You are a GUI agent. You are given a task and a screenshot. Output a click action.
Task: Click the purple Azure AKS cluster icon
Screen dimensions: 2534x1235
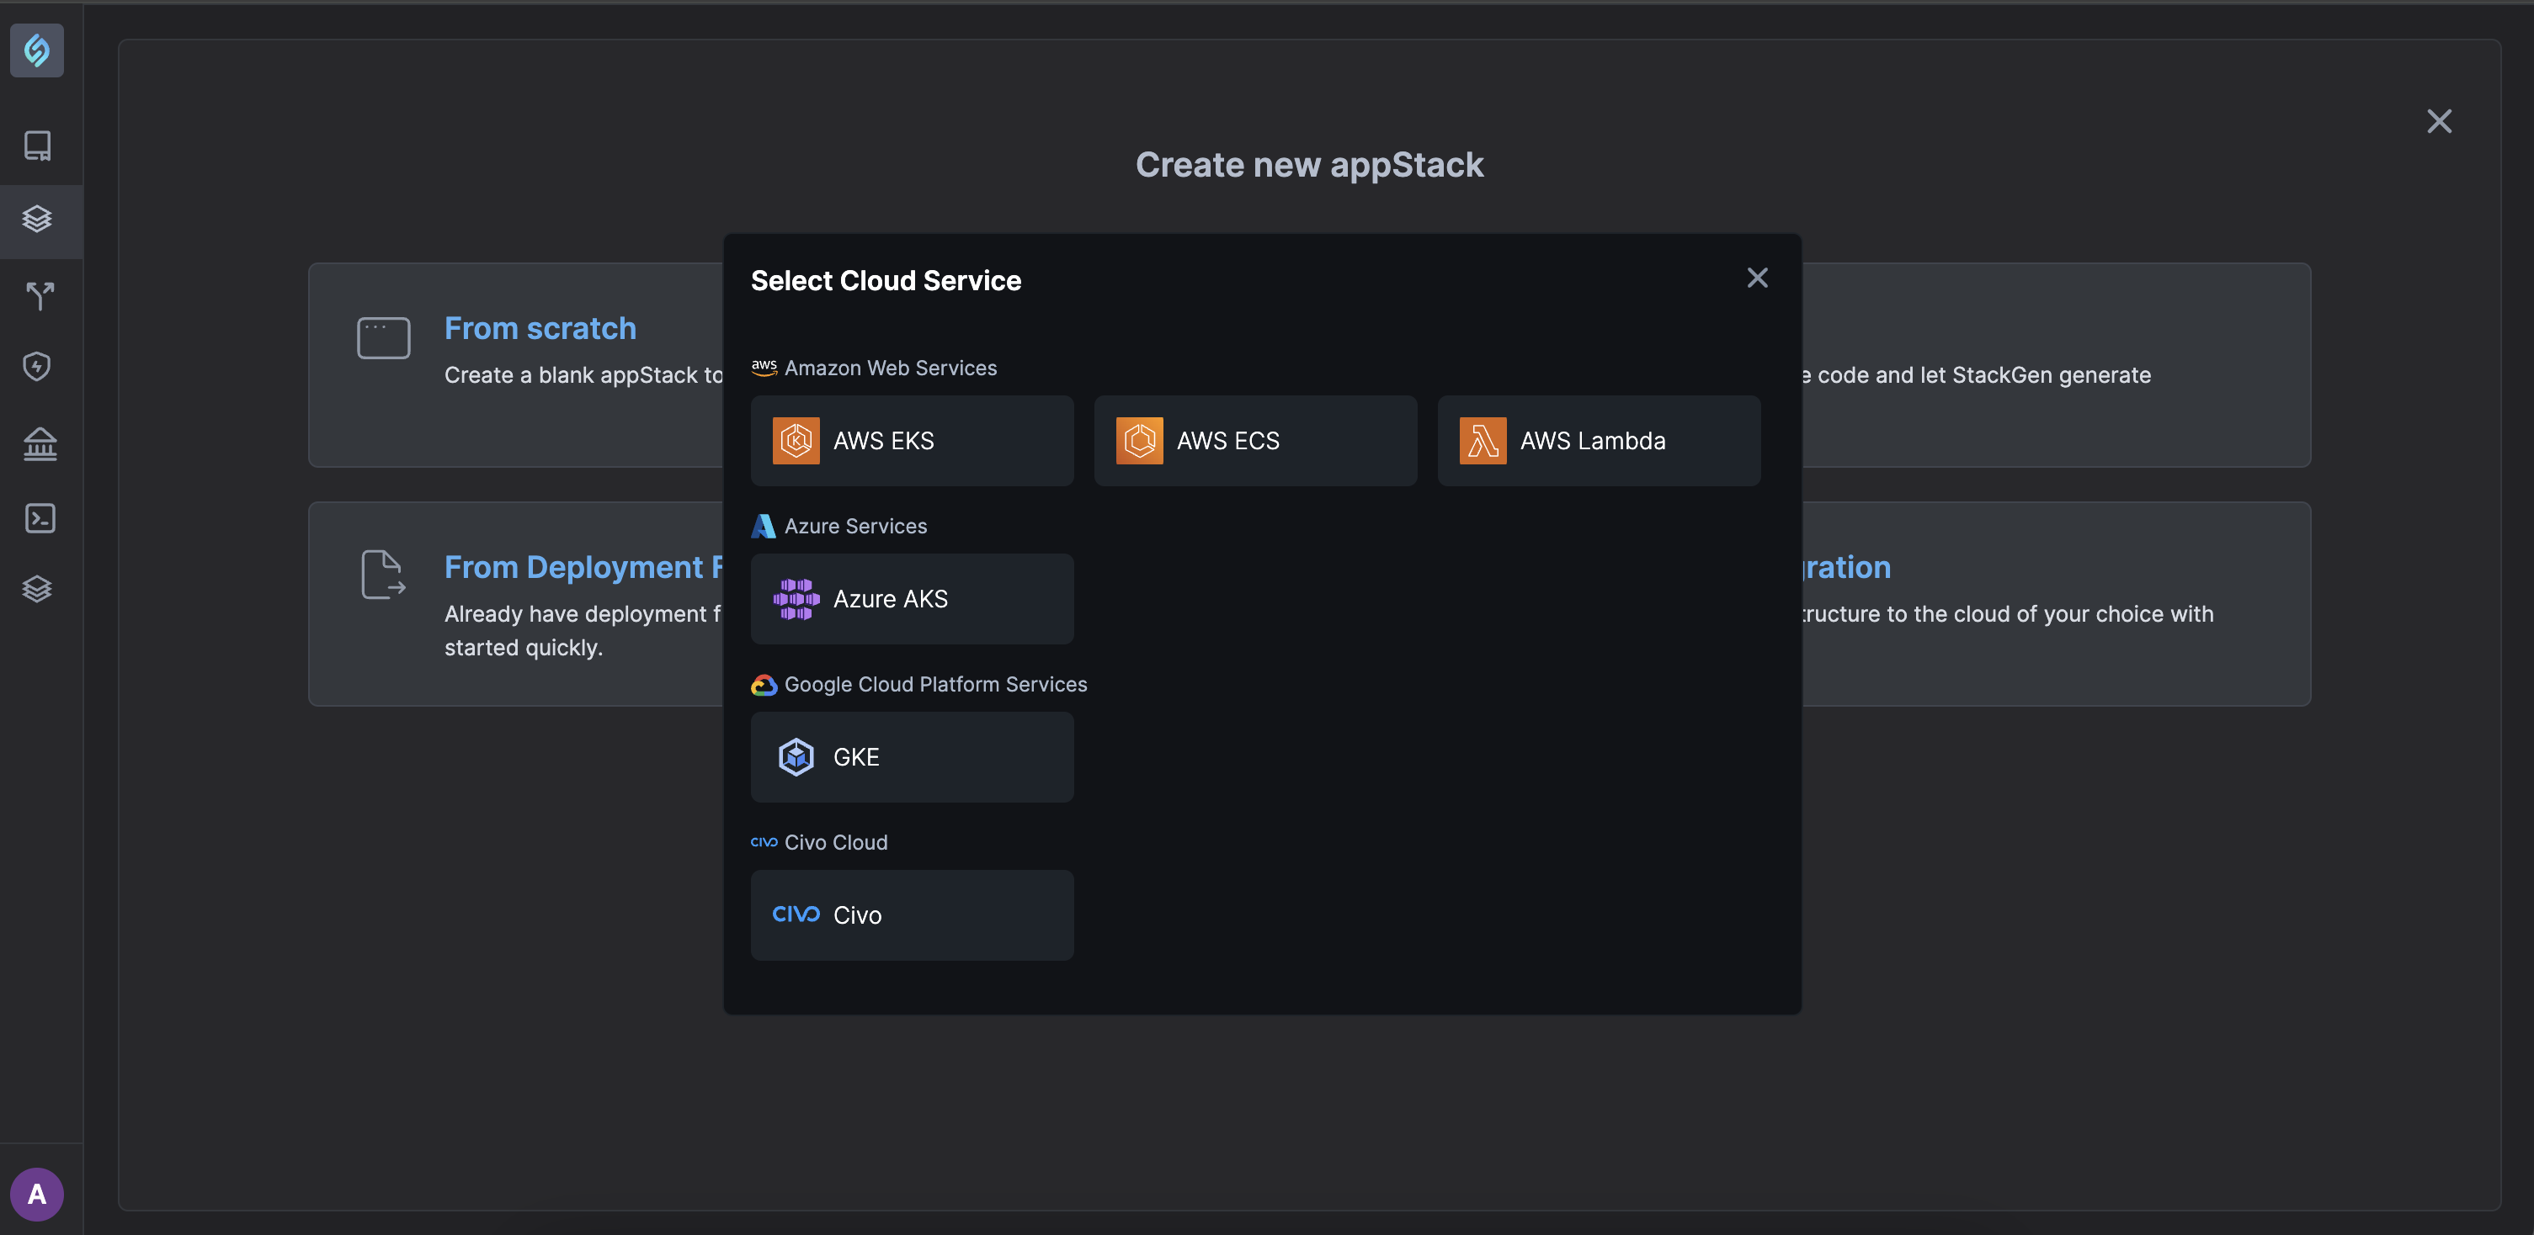tap(796, 599)
